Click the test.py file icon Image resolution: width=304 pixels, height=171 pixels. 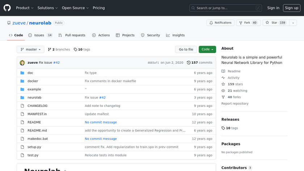[22, 155]
